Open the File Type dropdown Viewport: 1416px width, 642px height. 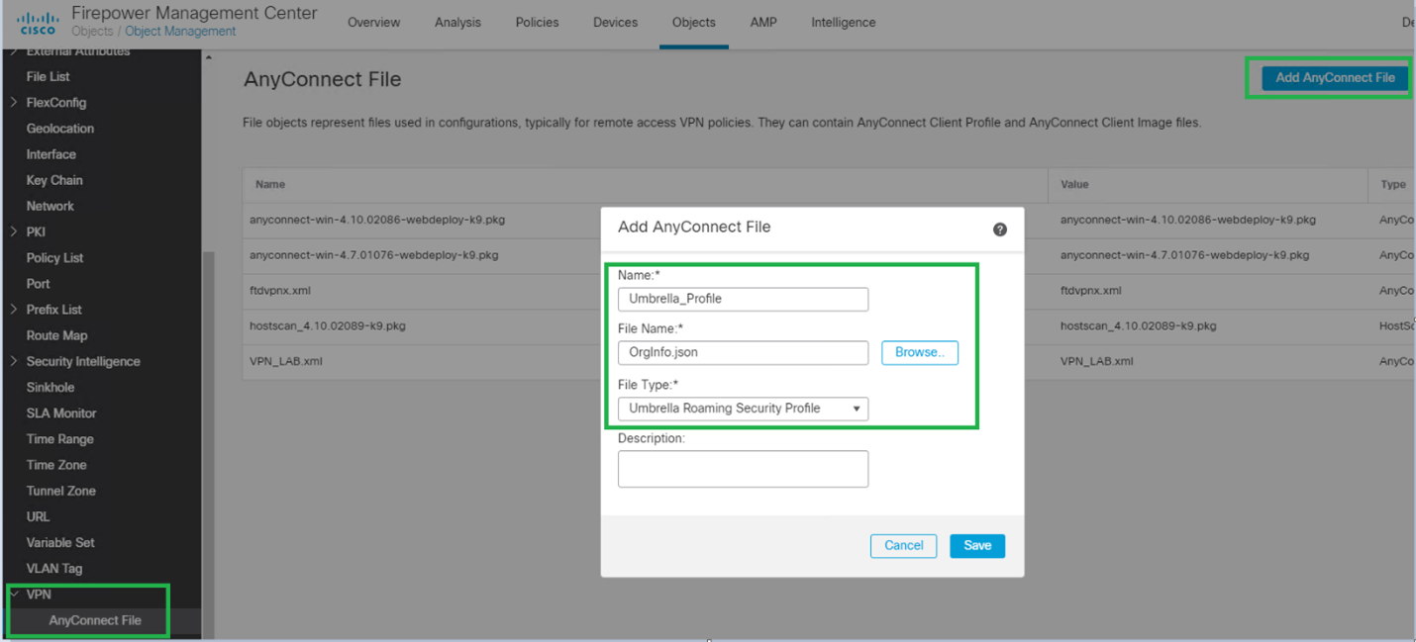pos(743,409)
